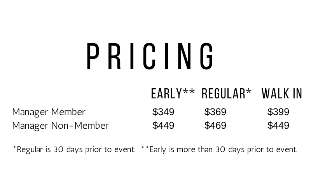The width and height of the screenshot is (311, 175).
Task: Click the double asterisk after EARLY
Action: 189,92
